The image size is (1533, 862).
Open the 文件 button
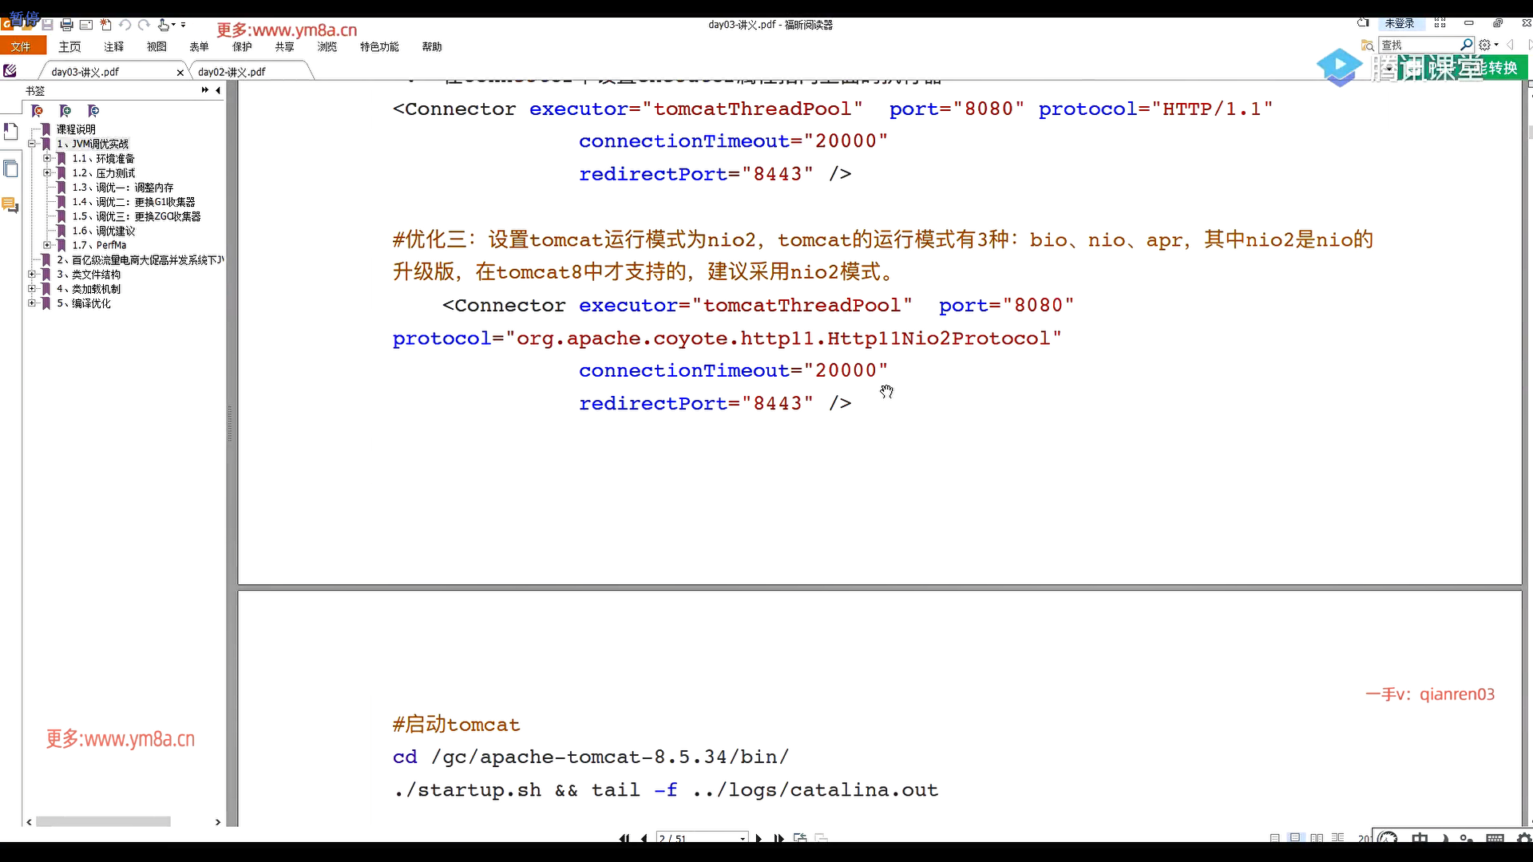coord(22,47)
